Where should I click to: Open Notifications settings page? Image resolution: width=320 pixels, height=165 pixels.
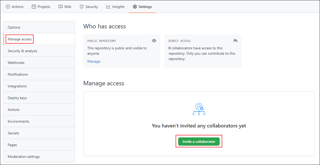pyautogui.click(x=39, y=74)
